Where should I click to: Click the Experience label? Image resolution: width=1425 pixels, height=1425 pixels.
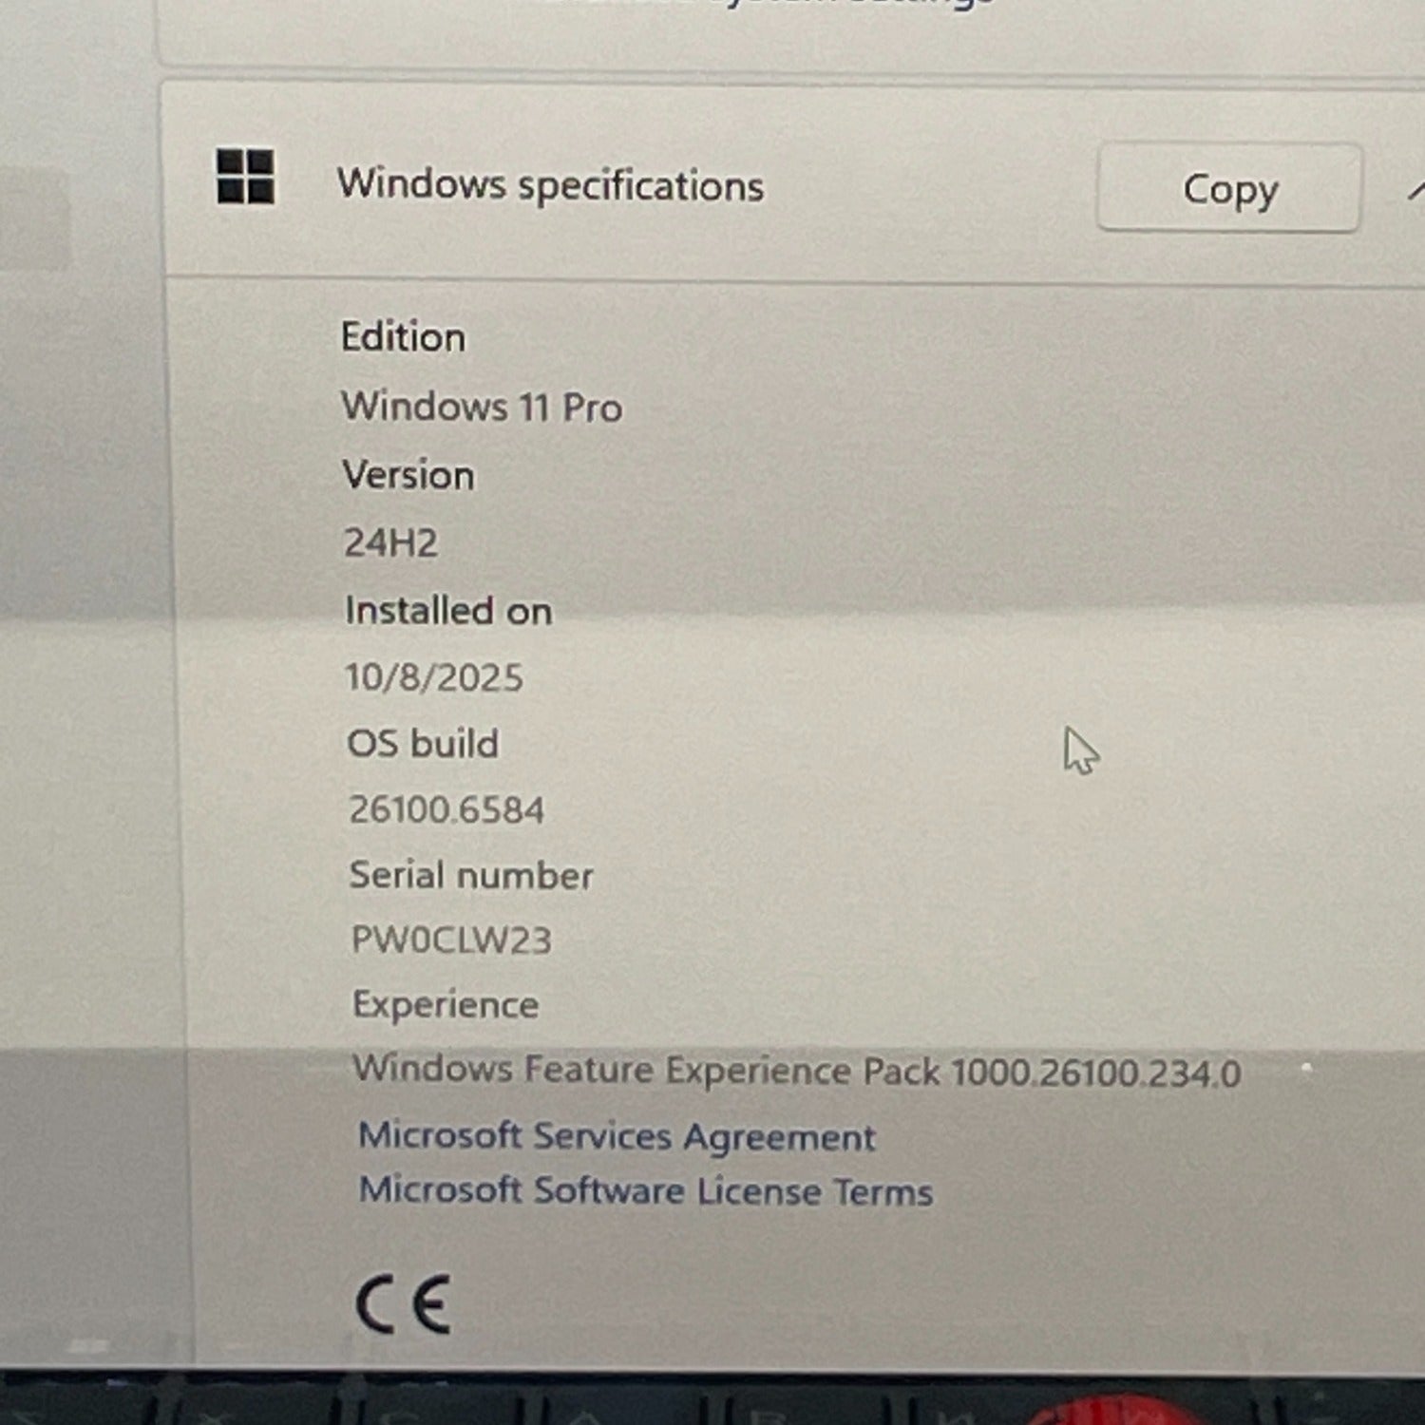click(446, 1004)
